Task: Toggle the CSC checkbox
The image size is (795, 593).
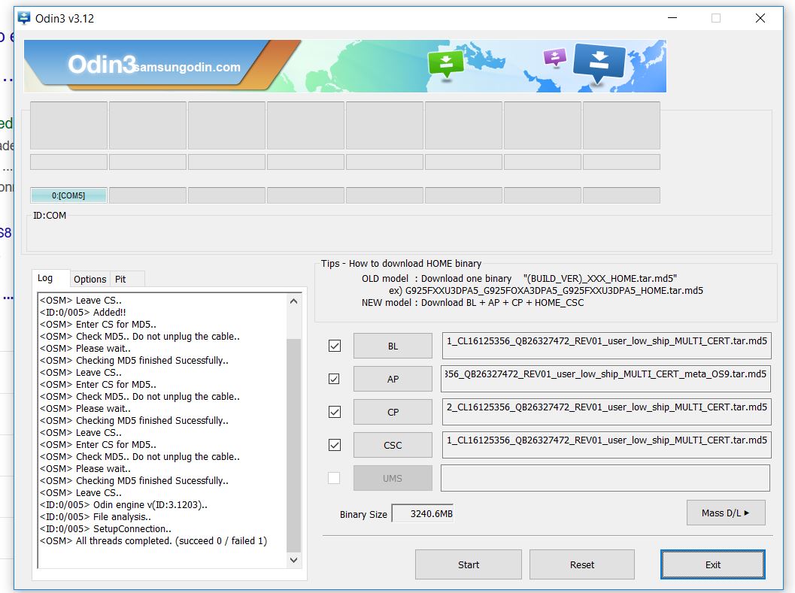Action: click(334, 445)
